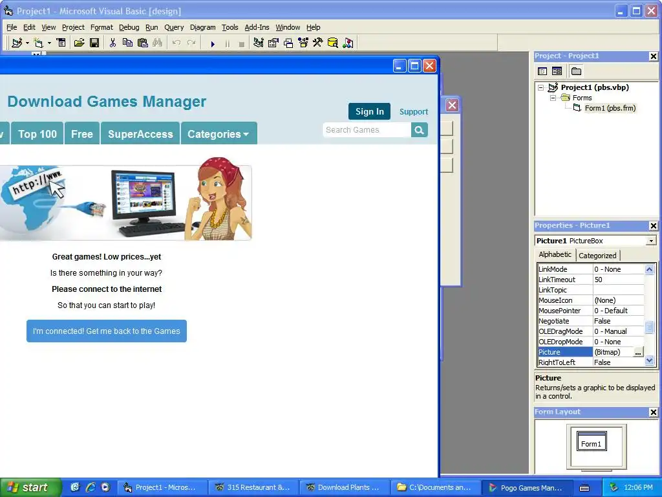Open the Picture1 PictureBox object dropdown
This screenshot has height=497, width=662.
coord(651,241)
